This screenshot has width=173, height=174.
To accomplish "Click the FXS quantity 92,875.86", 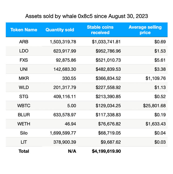I will tap(65, 60).
